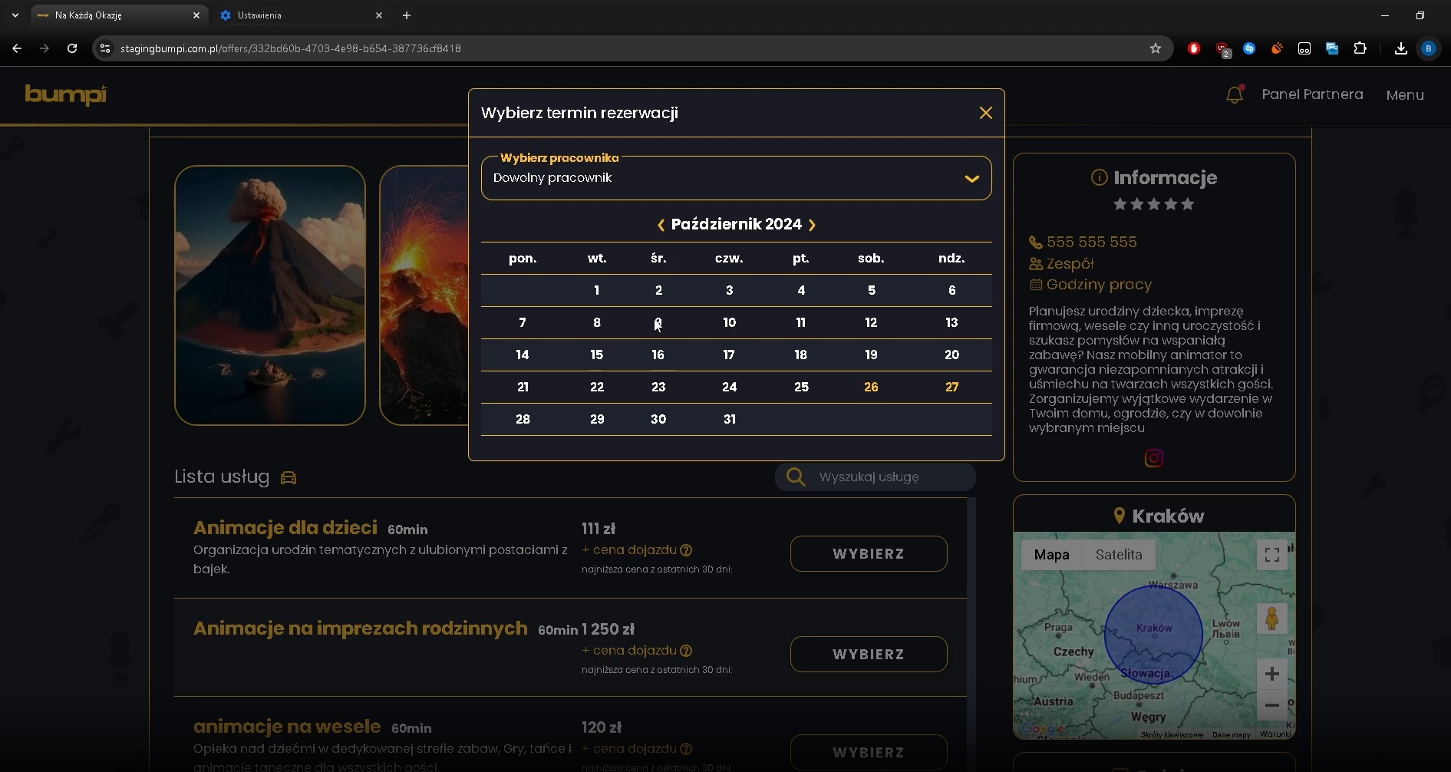This screenshot has height=772, width=1451.
Task: Select October 26 in calendar
Action: (871, 387)
